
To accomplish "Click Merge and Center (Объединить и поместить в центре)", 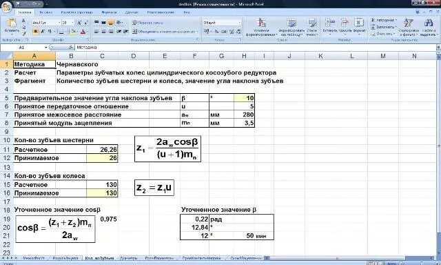I will pos(165,32).
